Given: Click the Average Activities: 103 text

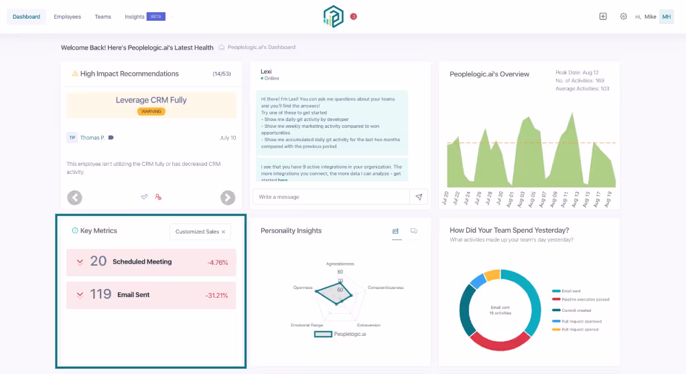Looking at the screenshot, I should click(x=582, y=89).
